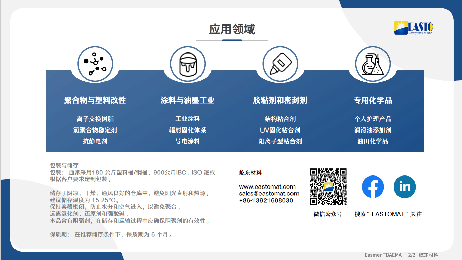Screen dimensions: 462x260
Task: Click the 润滑油添加剂 item
Action: click(373, 130)
